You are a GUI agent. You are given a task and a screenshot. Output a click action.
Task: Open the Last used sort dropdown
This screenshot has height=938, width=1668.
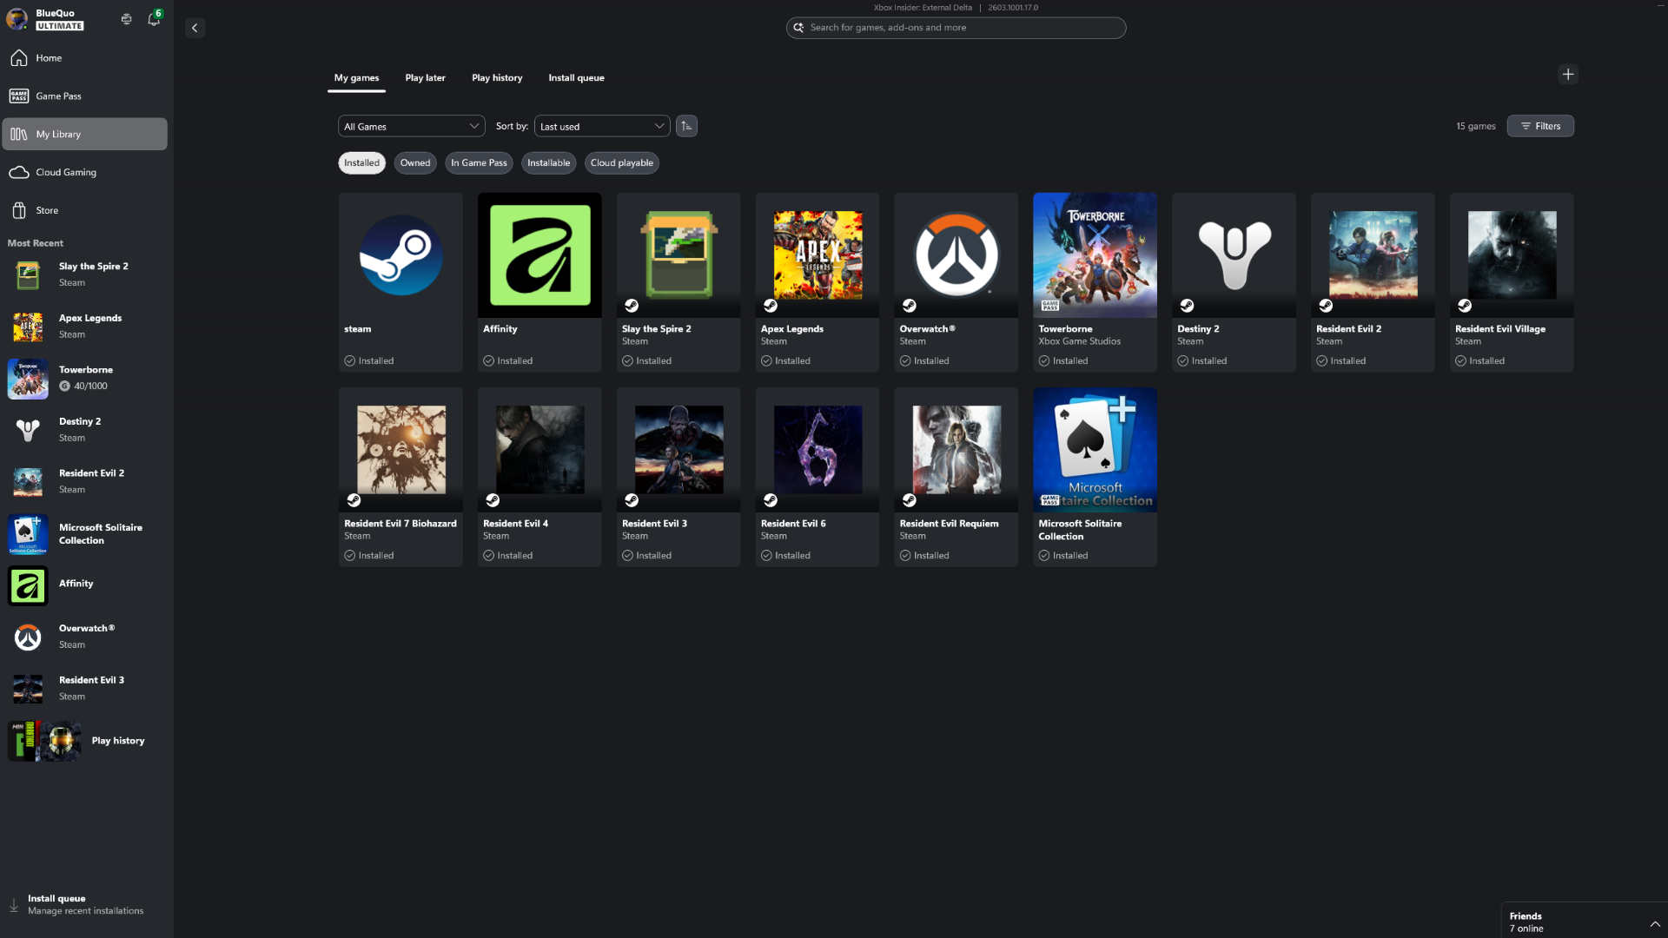(x=601, y=126)
